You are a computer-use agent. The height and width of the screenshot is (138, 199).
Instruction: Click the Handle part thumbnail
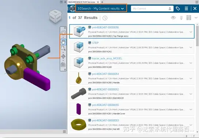[x=79, y=78]
